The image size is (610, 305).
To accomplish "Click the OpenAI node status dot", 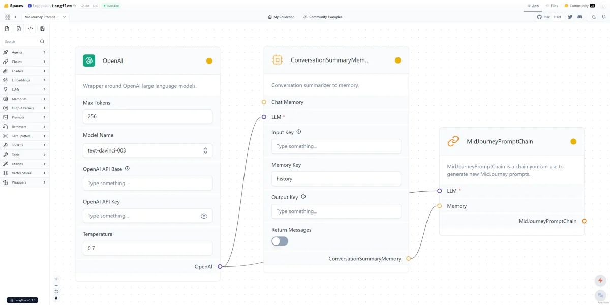I will click(x=209, y=61).
